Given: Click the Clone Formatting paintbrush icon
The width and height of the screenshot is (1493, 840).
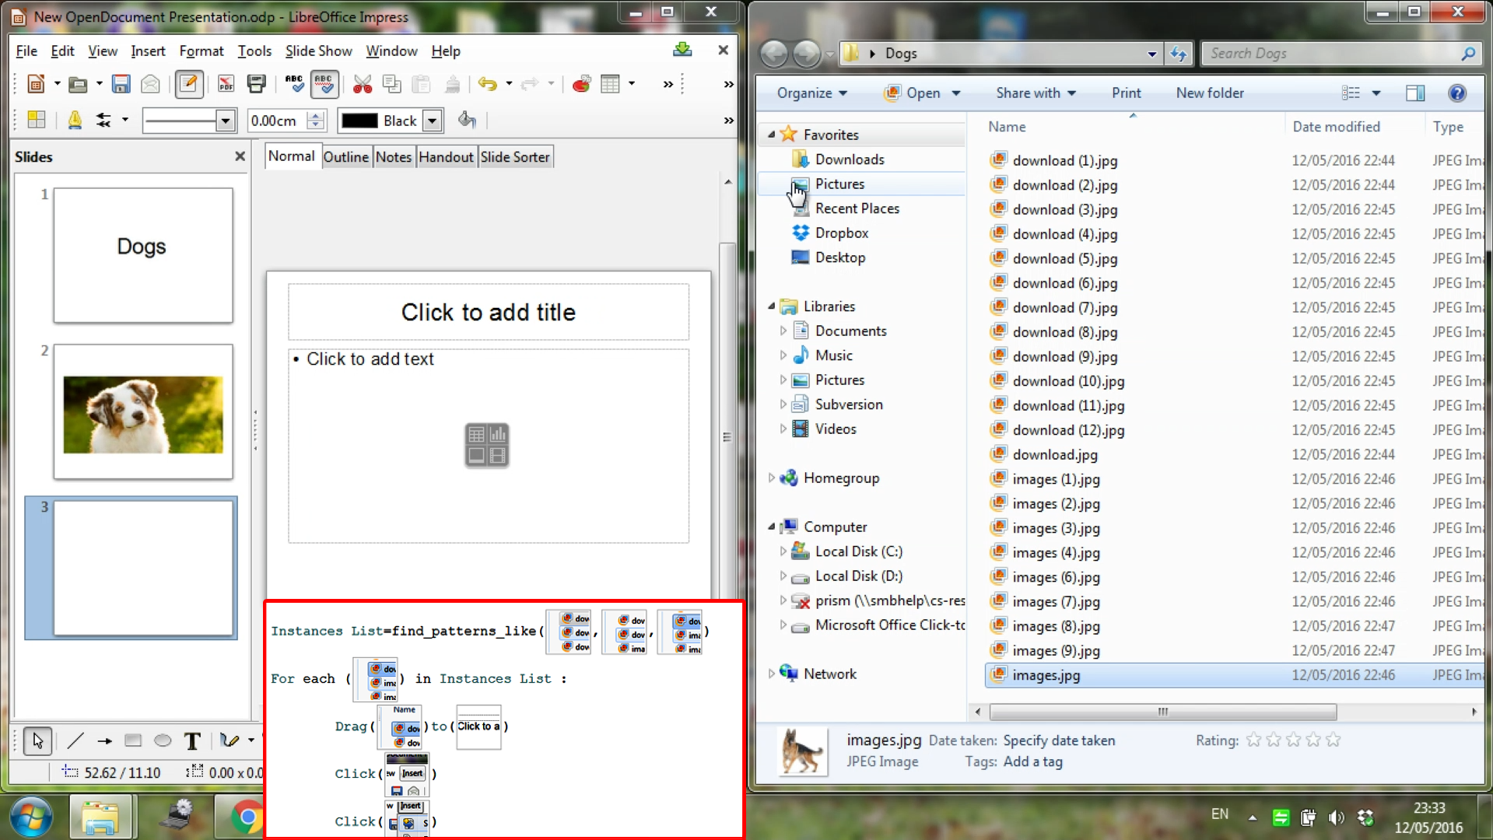Looking at the screenshot, I should coord(452,84).
